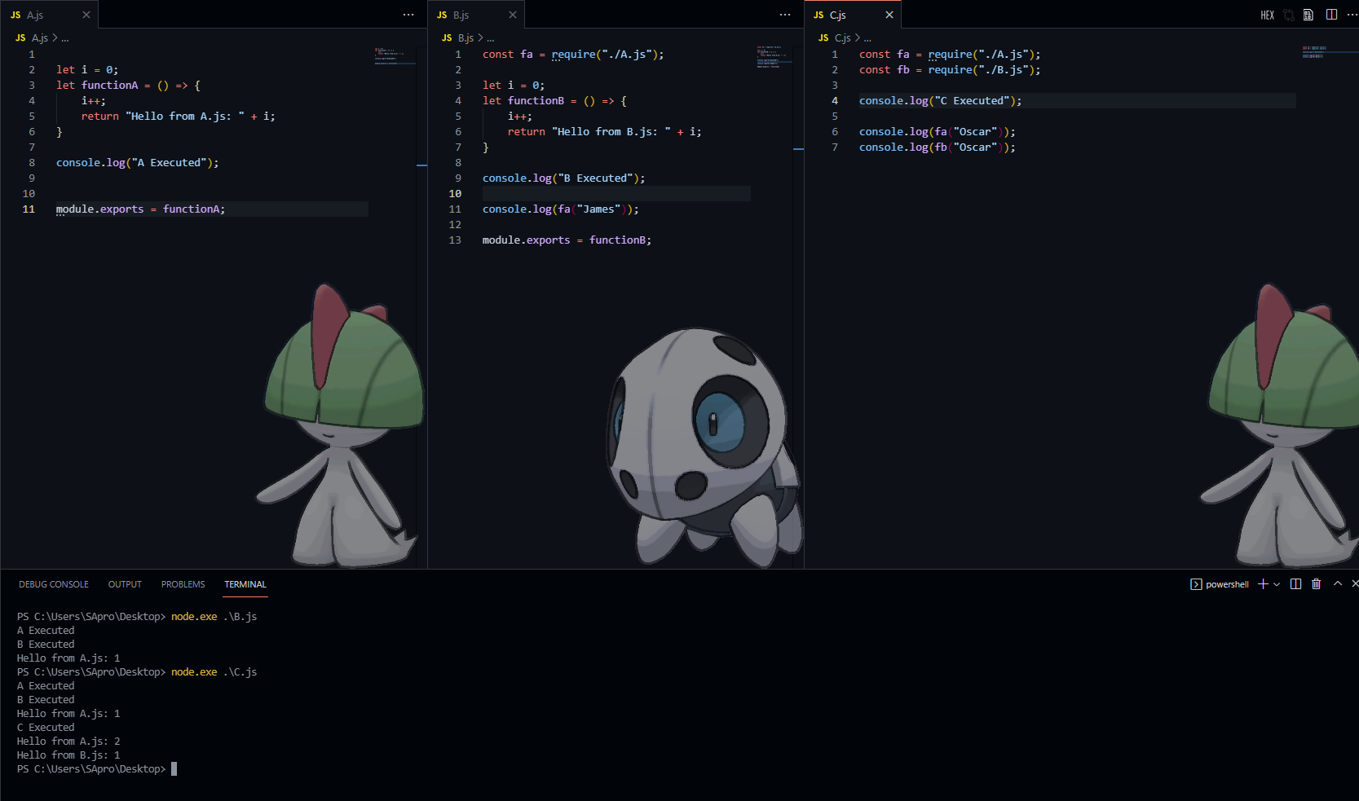Split the terminal pane
Viewport: 1359px width, 801px height.
1295,584
